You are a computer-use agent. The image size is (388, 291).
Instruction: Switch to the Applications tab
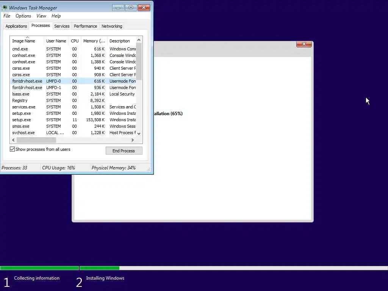16,26
